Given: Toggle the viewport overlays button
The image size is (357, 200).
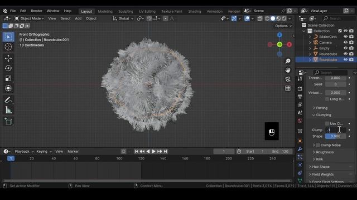Looking at the screenshot, I should point(247,18).
